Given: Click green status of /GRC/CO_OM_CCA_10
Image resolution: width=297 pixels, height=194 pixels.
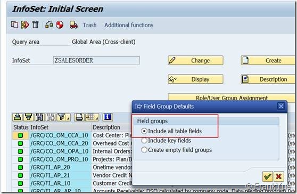Looking at the screenshot, I should [20, 135].
